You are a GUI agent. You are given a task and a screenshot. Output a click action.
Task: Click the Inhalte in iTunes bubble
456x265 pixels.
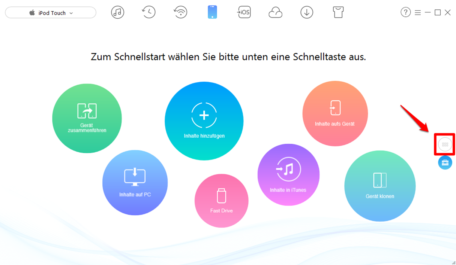[288, 175]
